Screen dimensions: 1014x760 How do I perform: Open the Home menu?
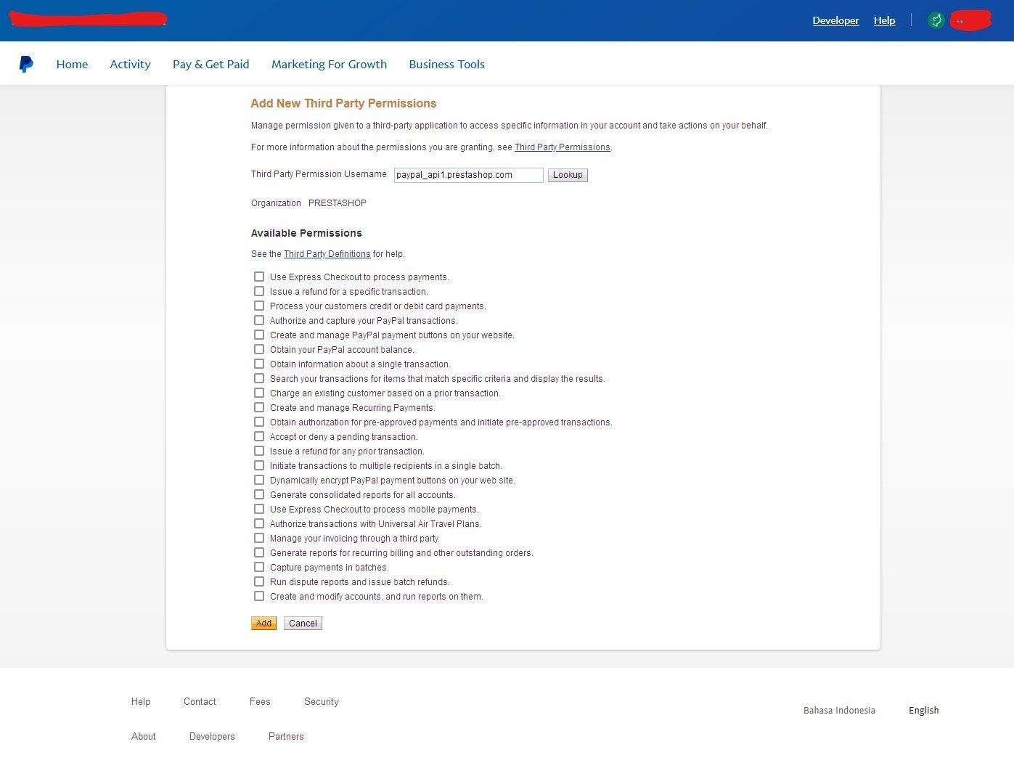(x=72, y=64)
